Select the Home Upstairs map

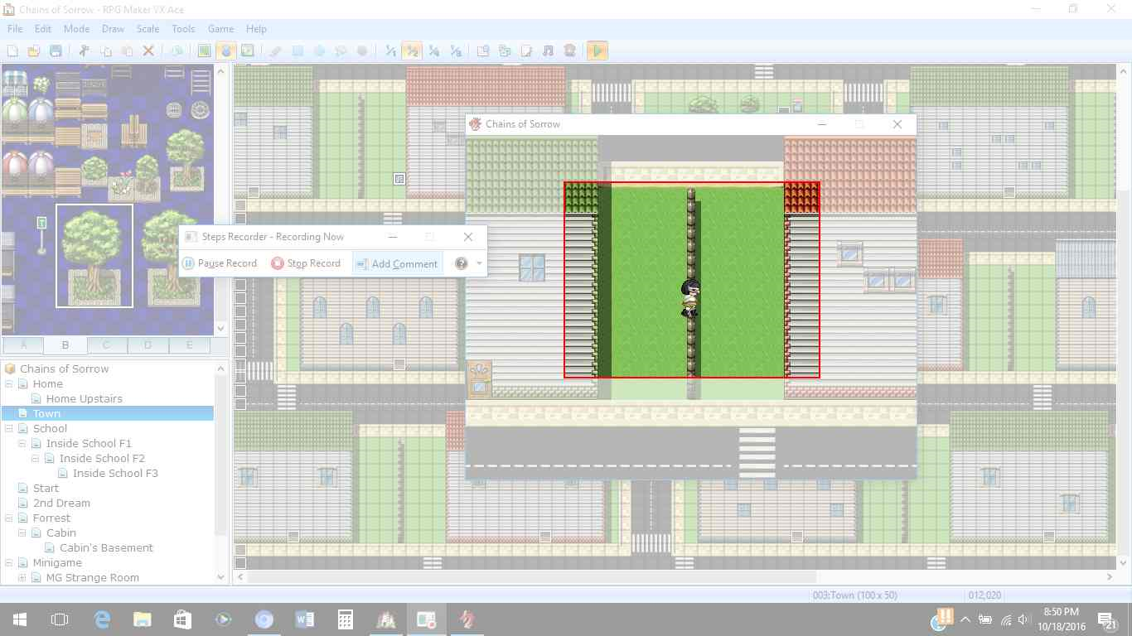coord(84,399)
